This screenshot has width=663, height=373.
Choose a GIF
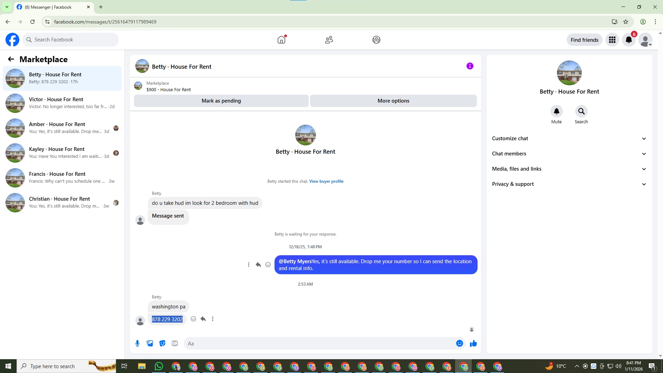pos(175,343)
